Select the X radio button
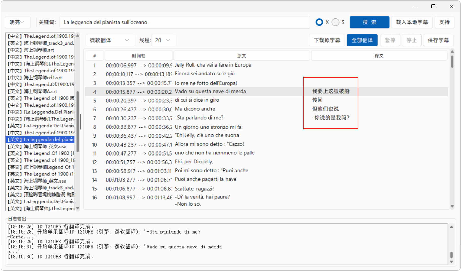The width and height of the screenshot is (461, 271). click(319, 22)
